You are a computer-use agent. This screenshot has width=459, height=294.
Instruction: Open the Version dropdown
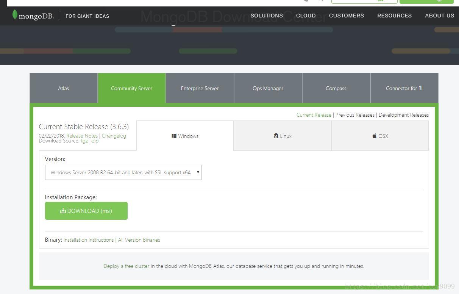pos(123,172)
